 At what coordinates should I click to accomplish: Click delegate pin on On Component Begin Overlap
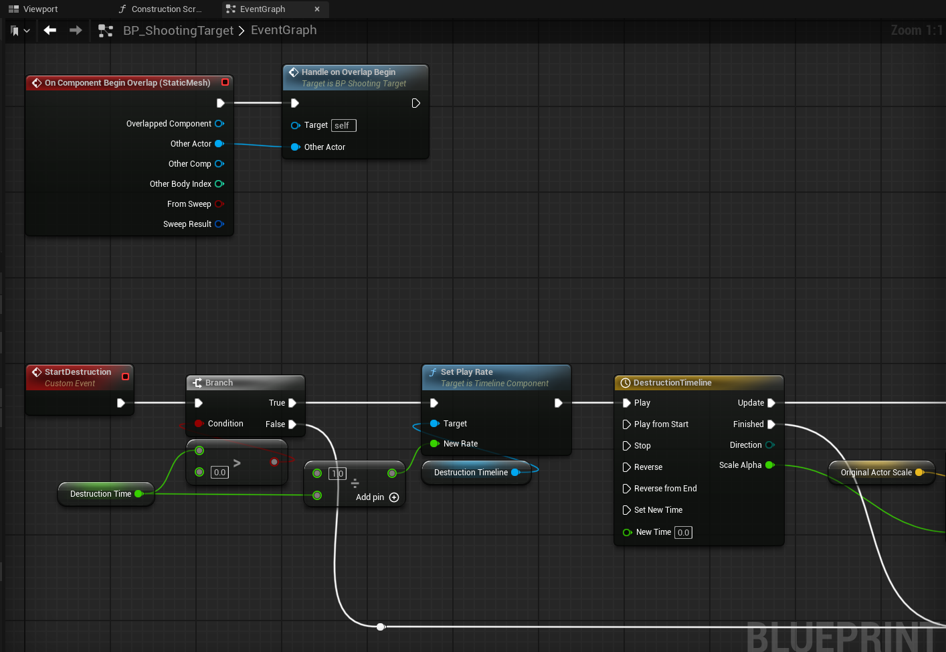point(225,82)
